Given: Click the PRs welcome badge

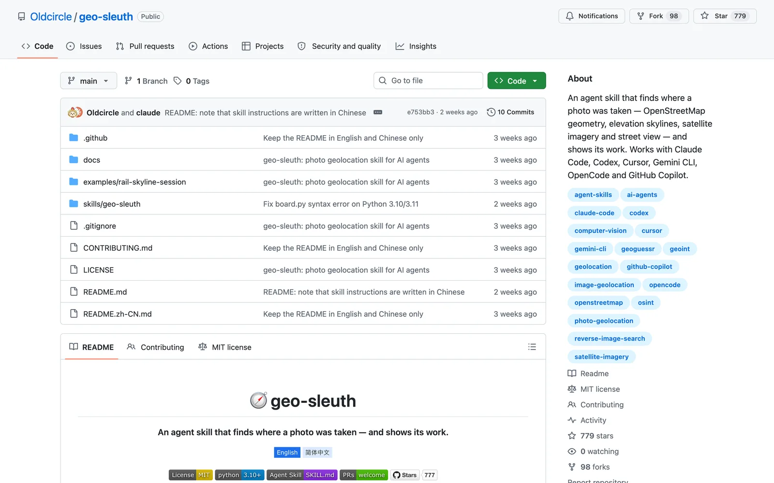Looking at the screenshot, I should [364, 475].
